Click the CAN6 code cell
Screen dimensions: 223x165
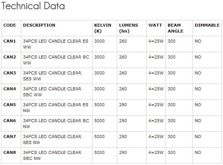pyautogui.click(x=10, y=121)
